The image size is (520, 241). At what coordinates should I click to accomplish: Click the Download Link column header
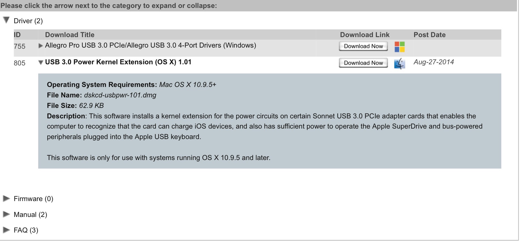tap(364, 35)
